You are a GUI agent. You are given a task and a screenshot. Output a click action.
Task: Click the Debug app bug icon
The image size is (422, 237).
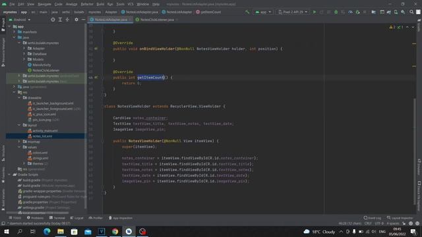[x=336, y=12]
